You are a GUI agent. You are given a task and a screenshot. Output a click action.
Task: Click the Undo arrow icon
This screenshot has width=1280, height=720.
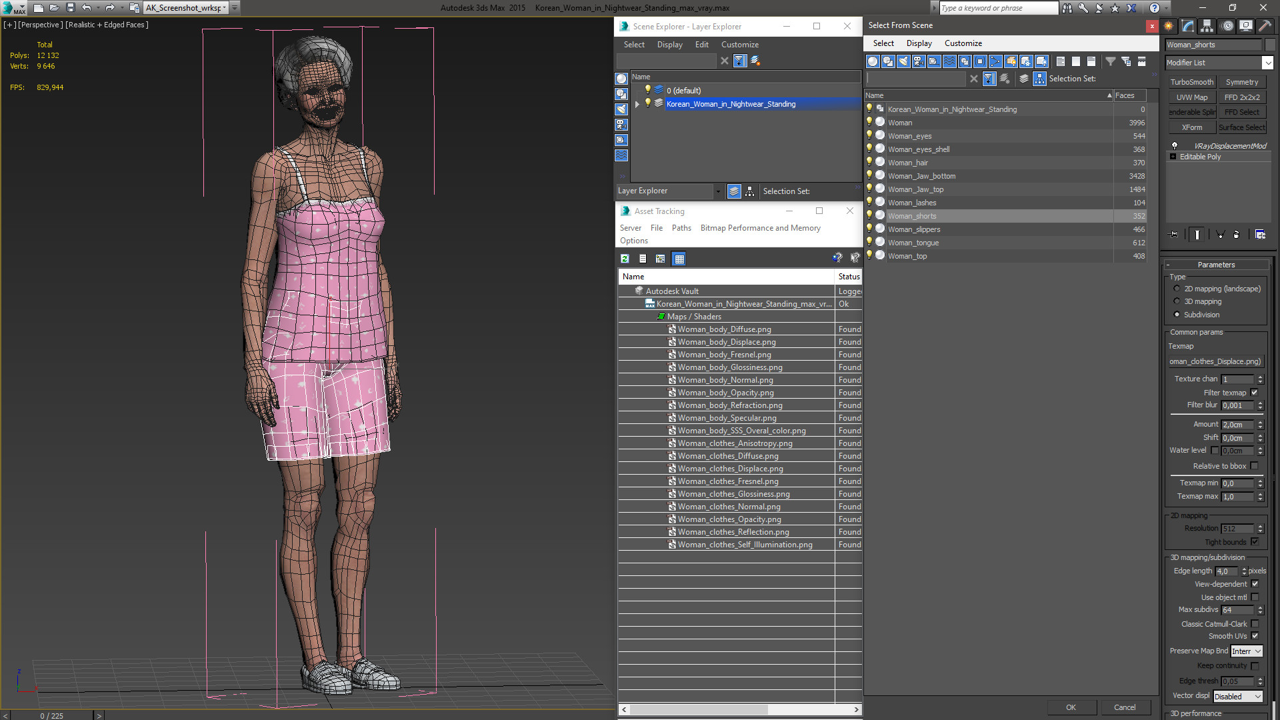87,8
